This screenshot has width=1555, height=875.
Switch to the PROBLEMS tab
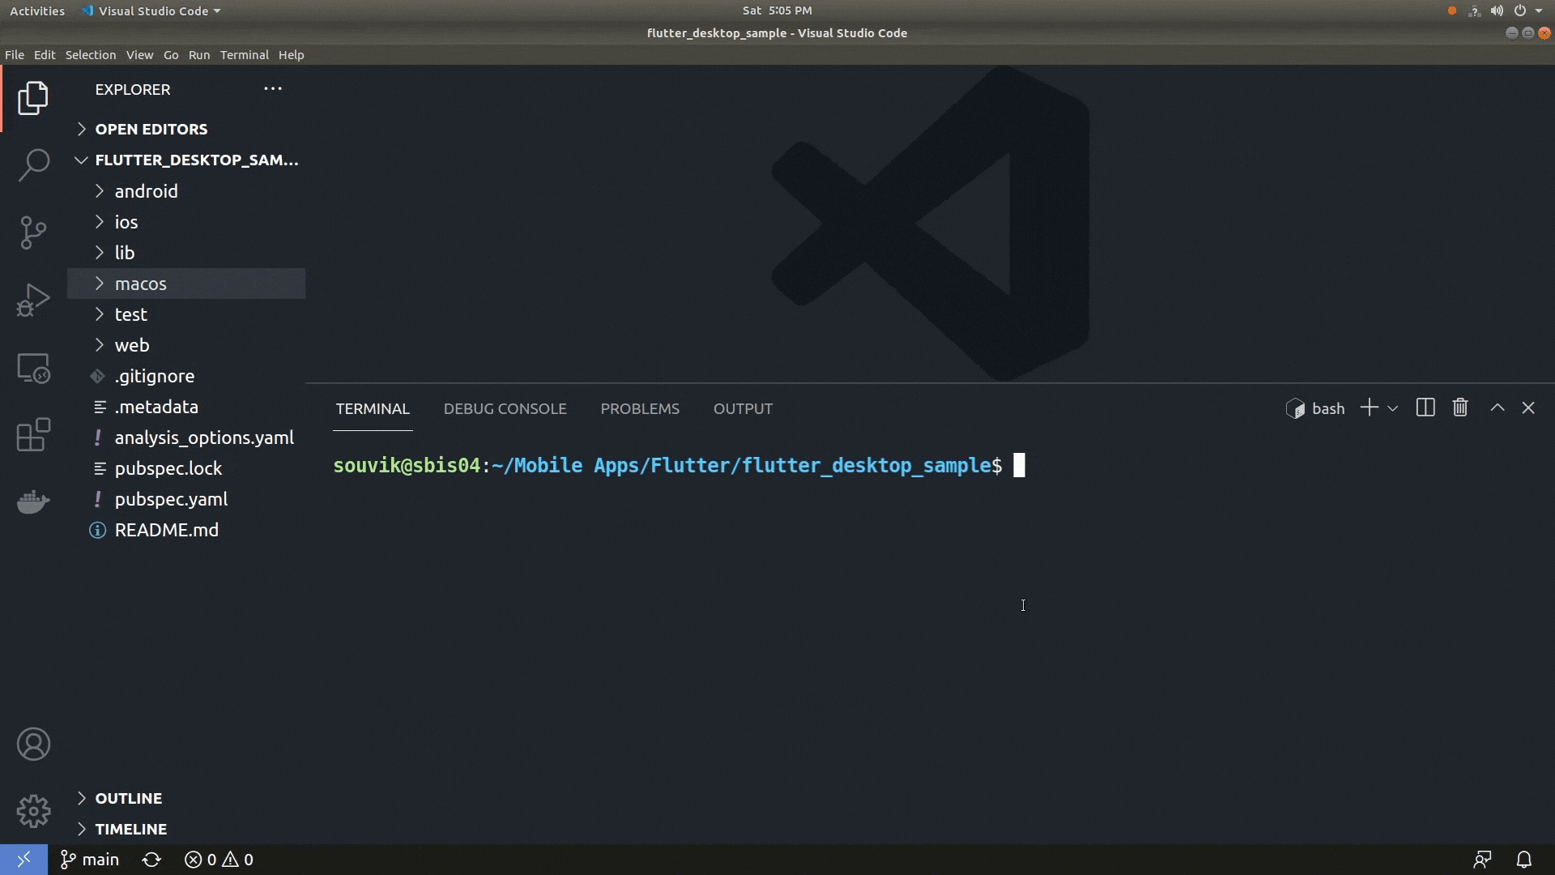tap(640, 408)
